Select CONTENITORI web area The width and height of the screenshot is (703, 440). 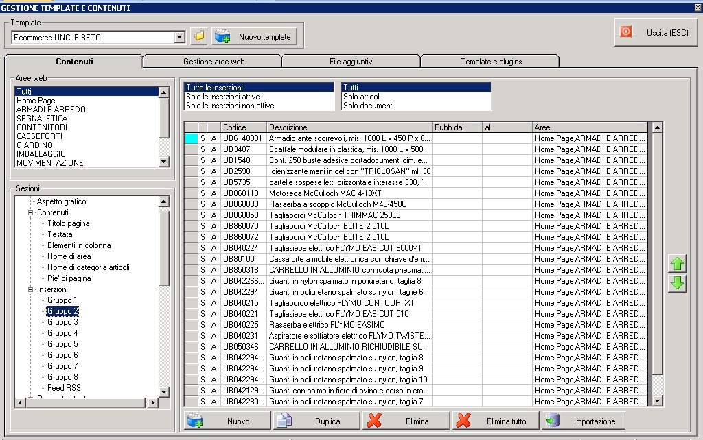pyautogui.click(x=87, y=127)
